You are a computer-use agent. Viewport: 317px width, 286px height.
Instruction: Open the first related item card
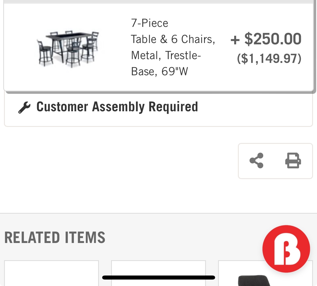pos(51,273)
